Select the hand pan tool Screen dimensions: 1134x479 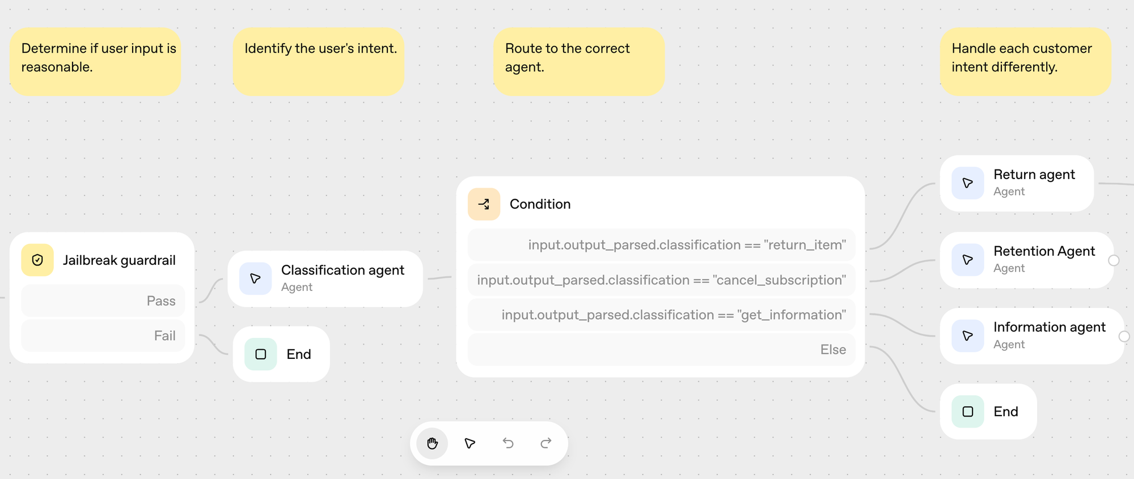pyautogui.click(x=432, y=443)
